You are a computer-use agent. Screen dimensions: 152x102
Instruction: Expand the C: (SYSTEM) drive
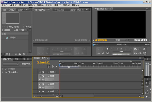coord(3,69)
